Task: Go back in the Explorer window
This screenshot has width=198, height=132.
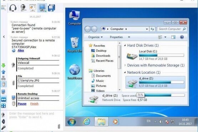Action: click(88, 29)
